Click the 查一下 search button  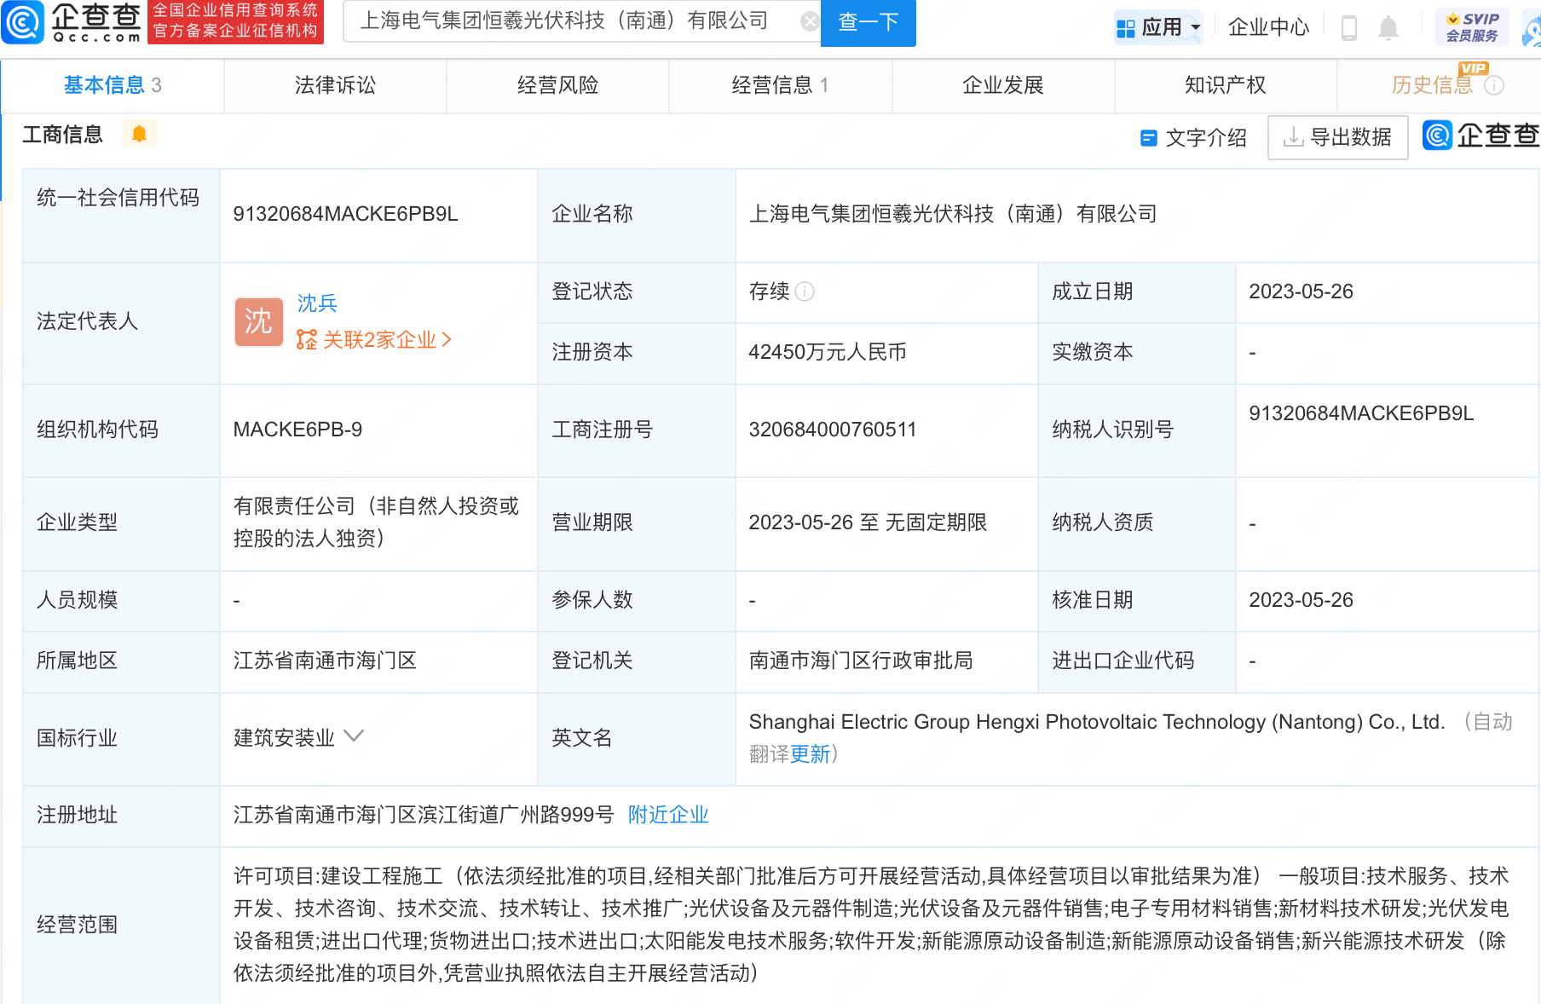pyautogui.click(x=868, y=22)
